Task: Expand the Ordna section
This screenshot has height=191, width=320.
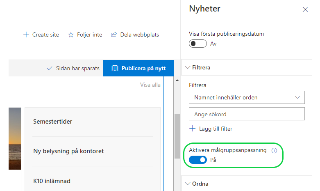Action: [x=188, y=184]
